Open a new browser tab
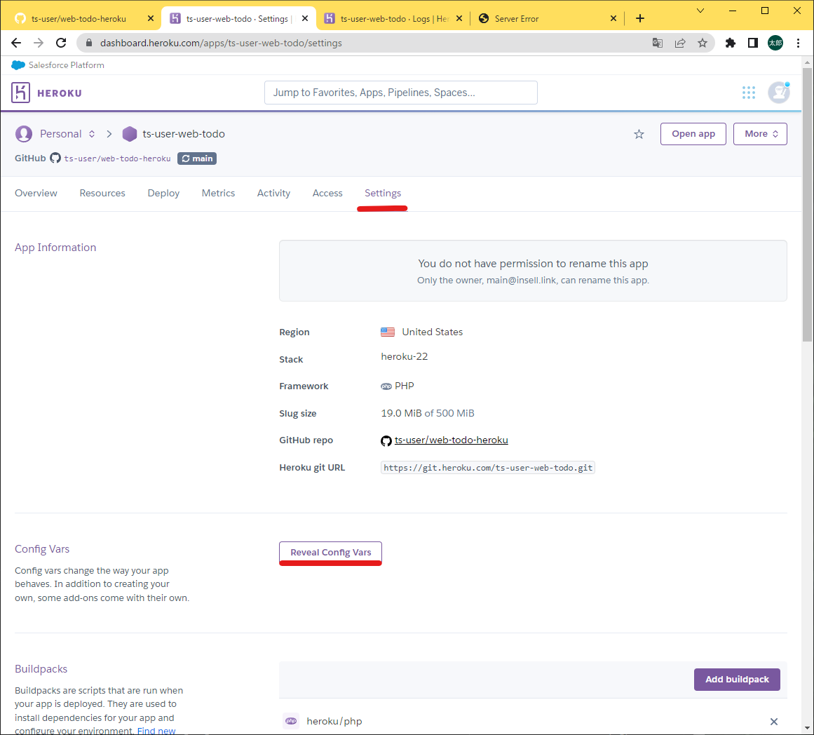Screen dimensions: 814x735 point(640,18)
